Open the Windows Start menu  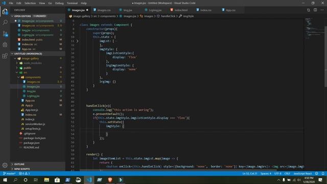(5, 180)
